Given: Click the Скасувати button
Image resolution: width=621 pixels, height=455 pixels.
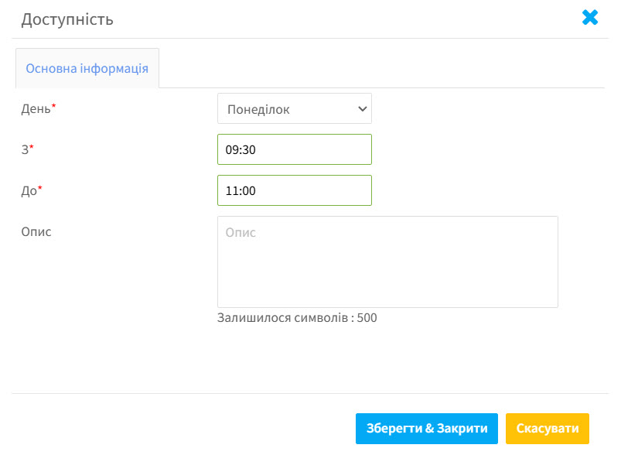Looking at the screenshot, I should pyautogui.click(x=548, y=429).
